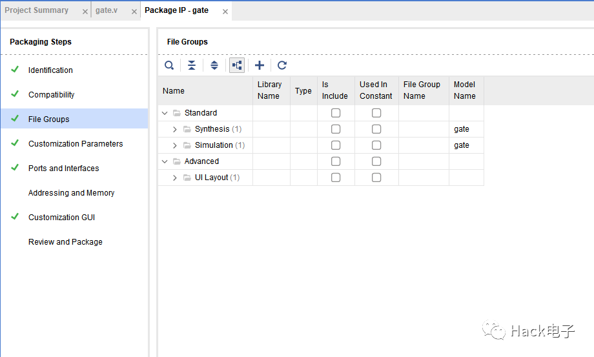Viewport: 594px width, 357px height.
Task: Select the UI Layout (1) tree row
Action: [217, 178]
